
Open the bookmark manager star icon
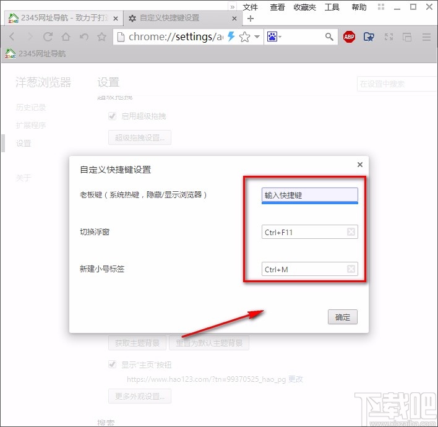coord(369,37)
